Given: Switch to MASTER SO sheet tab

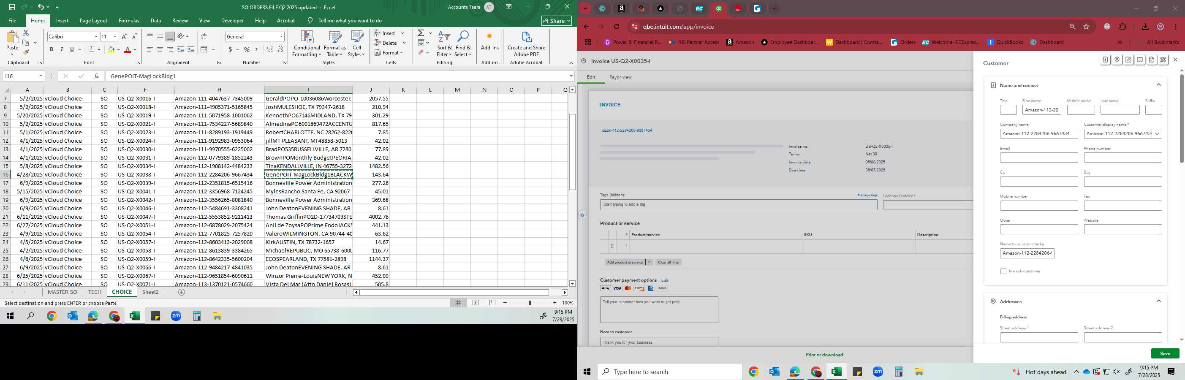Looking at the screenshot, I should 63,292.
